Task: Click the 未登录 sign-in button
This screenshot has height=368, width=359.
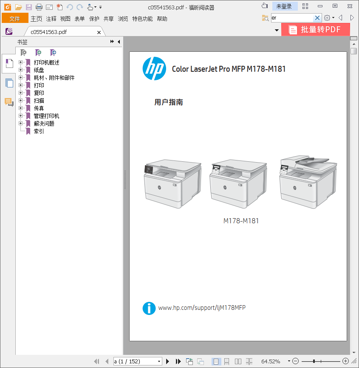Action: pyautogui.click(x=284, y=6)
